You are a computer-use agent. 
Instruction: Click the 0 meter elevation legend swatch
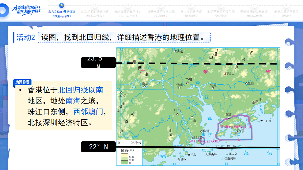(125, 162)
